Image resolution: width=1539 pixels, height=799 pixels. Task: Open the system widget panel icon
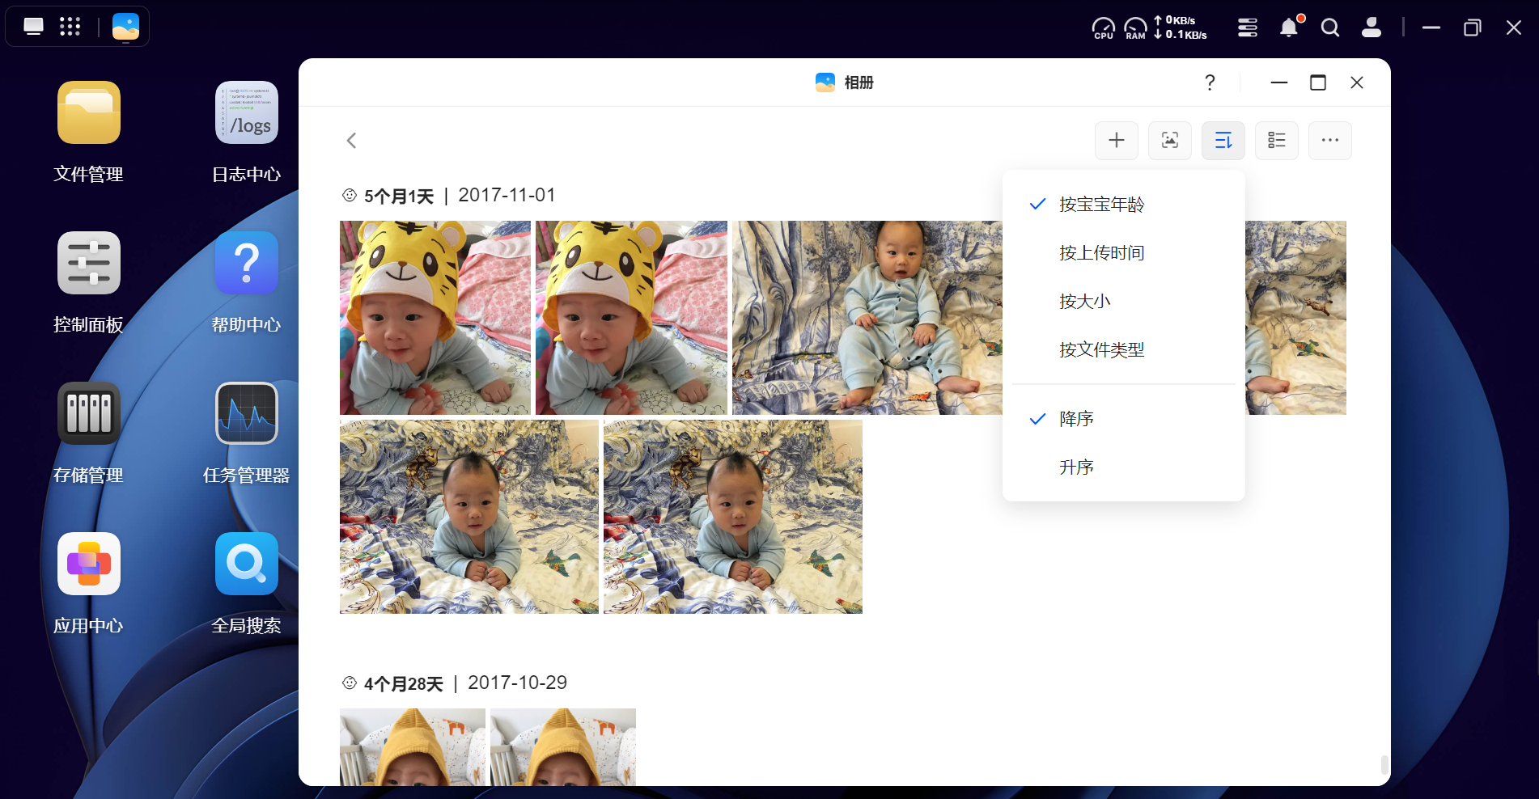coord(1248,27)
